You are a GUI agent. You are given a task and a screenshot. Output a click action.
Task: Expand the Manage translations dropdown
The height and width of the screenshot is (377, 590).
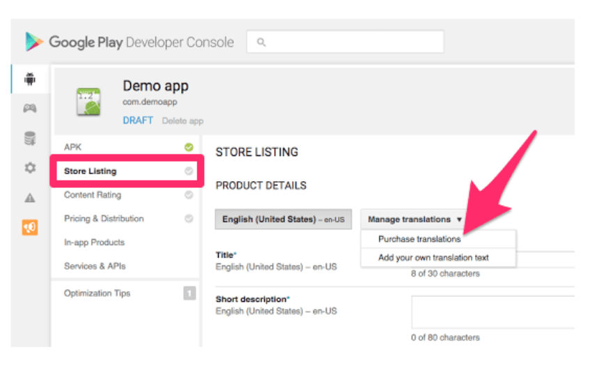414,220
